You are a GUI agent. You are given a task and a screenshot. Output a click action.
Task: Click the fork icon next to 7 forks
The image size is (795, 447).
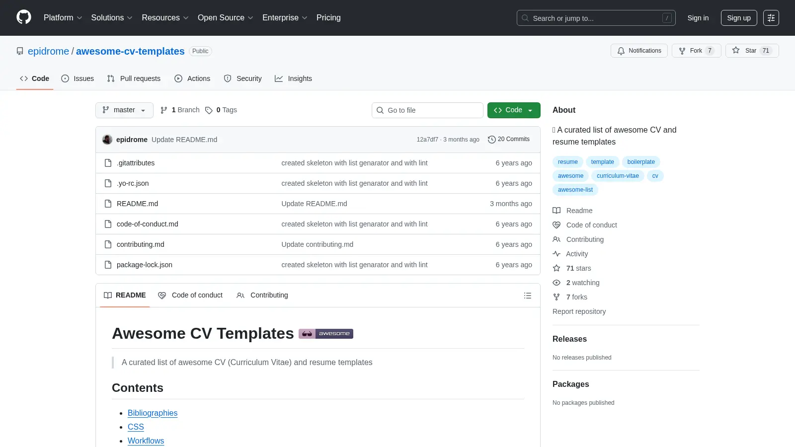[x=556, y=297]
